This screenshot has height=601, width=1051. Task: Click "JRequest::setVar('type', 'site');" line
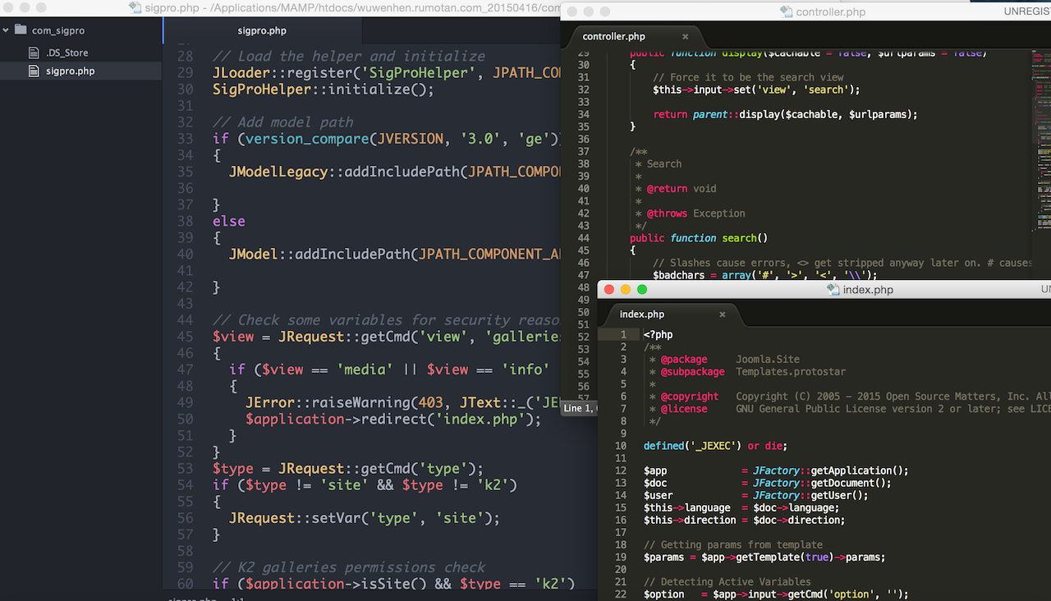point(365,517)
